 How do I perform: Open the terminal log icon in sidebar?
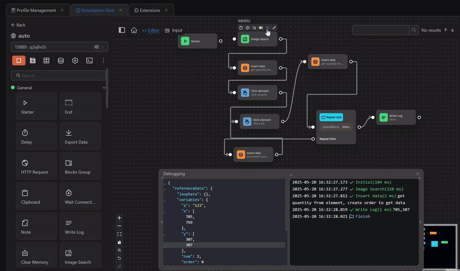tap(89, 61)
